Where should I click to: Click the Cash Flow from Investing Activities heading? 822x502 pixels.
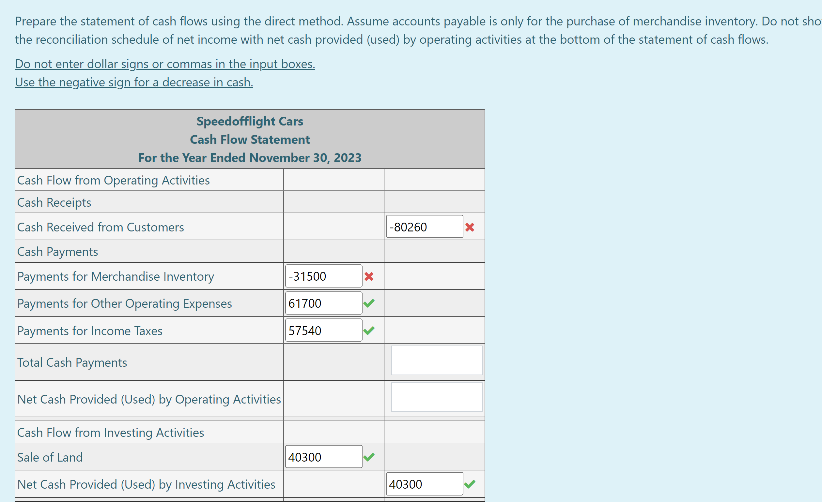tap(110, 432)
